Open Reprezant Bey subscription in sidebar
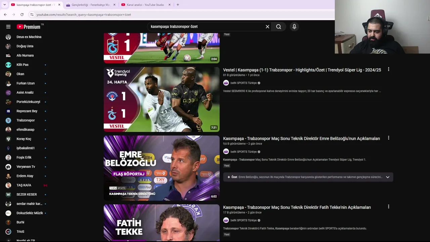Image resolution: width=430 pixels, height=242 pixels. 27,111
